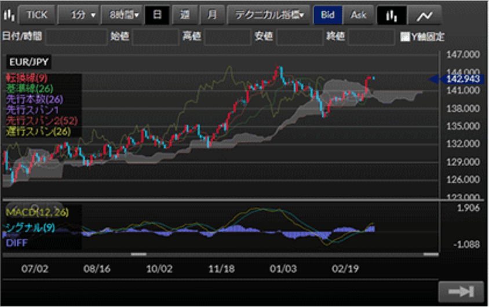Image resolution: width=489 pixels, height=307 pixels.
Task: Click the 138.000 price axis label
Action: coord(463,108)
